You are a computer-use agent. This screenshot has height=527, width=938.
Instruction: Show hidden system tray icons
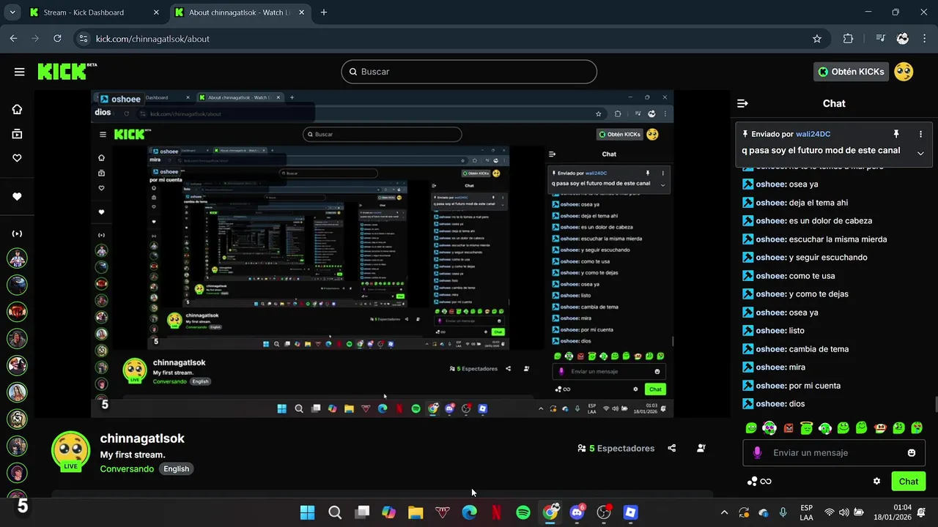(724, 512)
